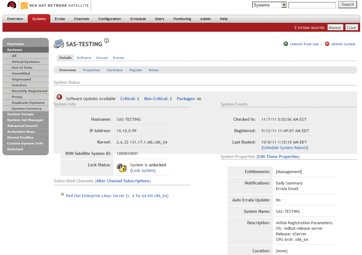362x255 pixels.
Task: Open the Packages updates link
Action: pyautogui.click(x=186, y=99)
